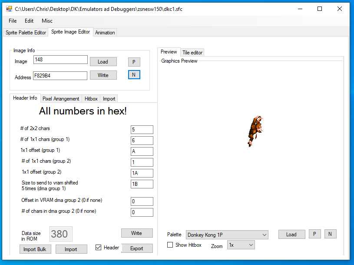Click the Export button
The height and width of the screenshot is (265, 354).
click(137, 248)
